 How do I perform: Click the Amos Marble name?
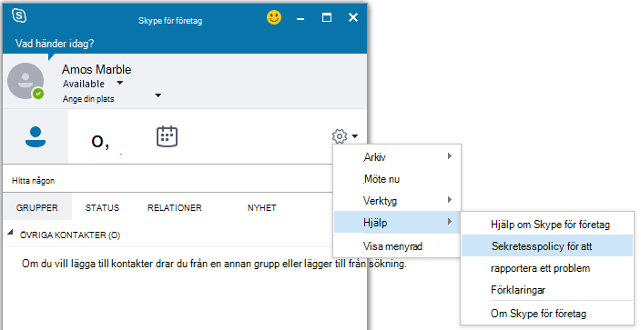pyautogui.click(x=97, y=69)
